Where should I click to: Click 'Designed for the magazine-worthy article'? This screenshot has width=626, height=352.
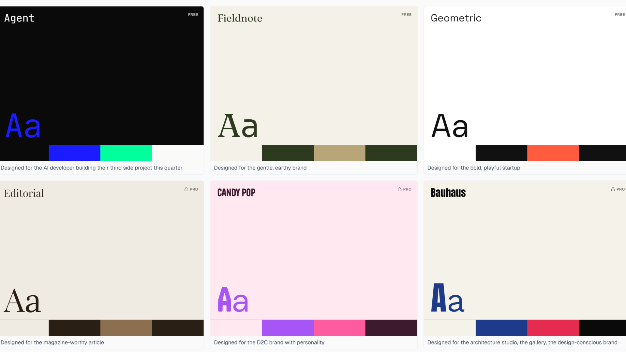click(52, 343)
